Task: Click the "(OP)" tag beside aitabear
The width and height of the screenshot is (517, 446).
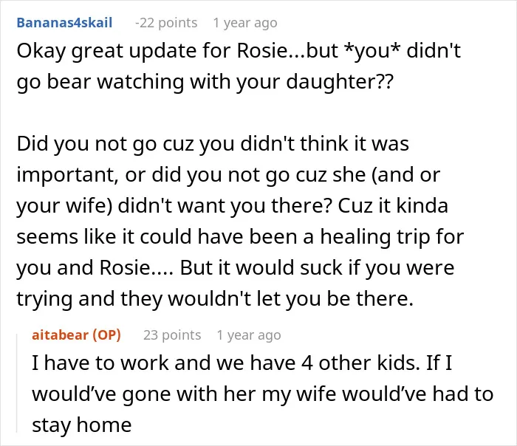Action: (106, 335)
